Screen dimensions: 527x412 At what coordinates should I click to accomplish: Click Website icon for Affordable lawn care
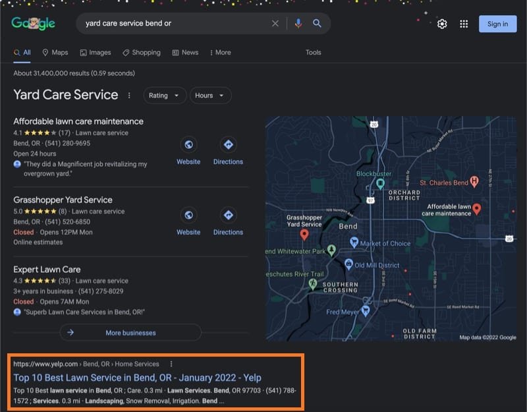pyautogui.click(x=188, y=144)
